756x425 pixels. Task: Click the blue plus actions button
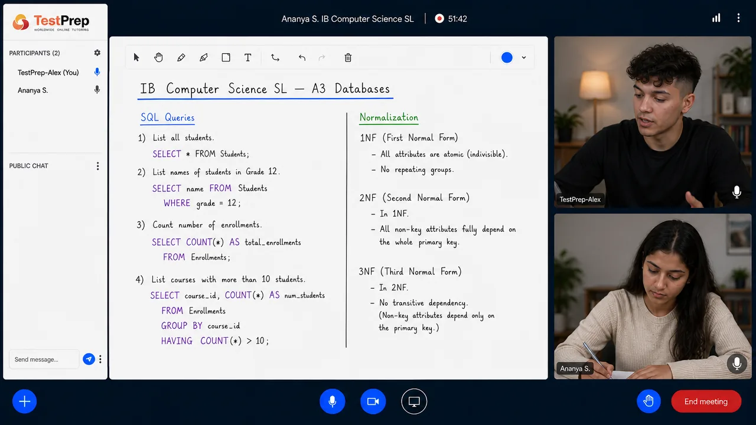pyautogui.click(x=24, y=401)
